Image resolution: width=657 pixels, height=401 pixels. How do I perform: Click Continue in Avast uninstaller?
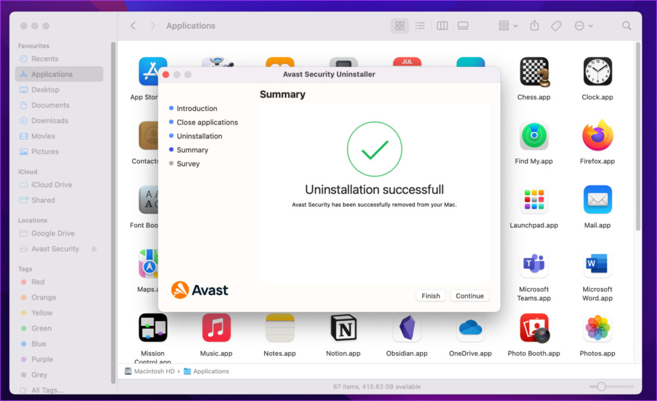[x=470, y=296]
